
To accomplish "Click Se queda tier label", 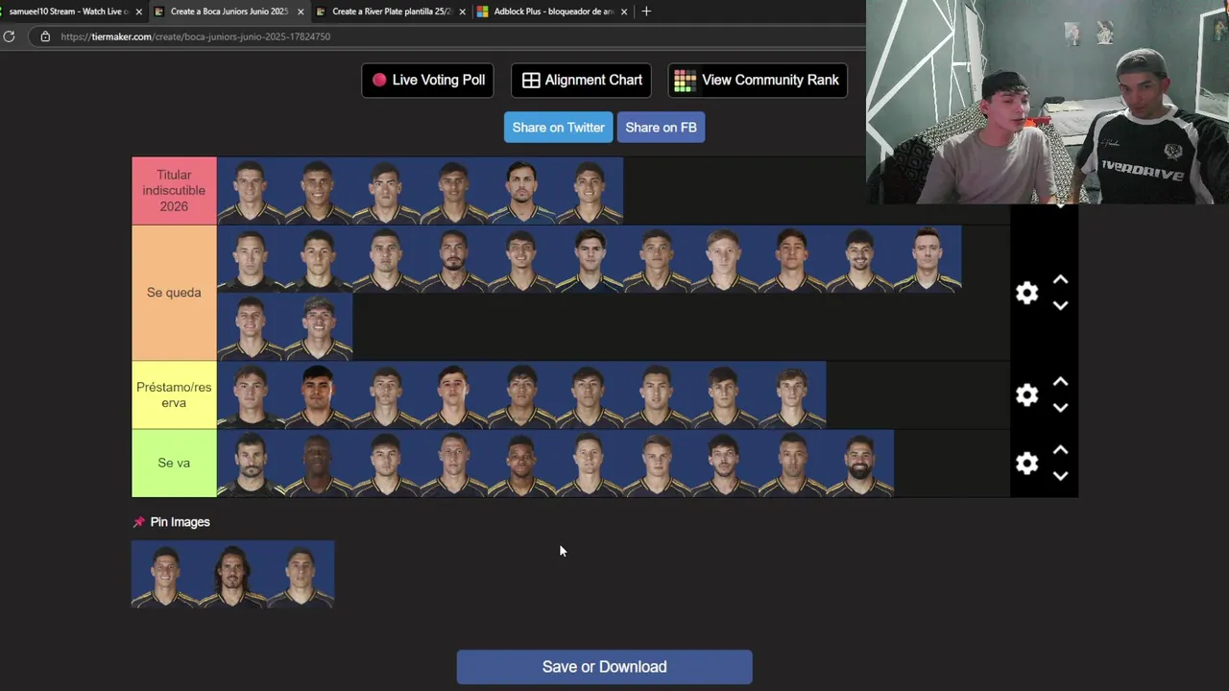I will (174, 293).
